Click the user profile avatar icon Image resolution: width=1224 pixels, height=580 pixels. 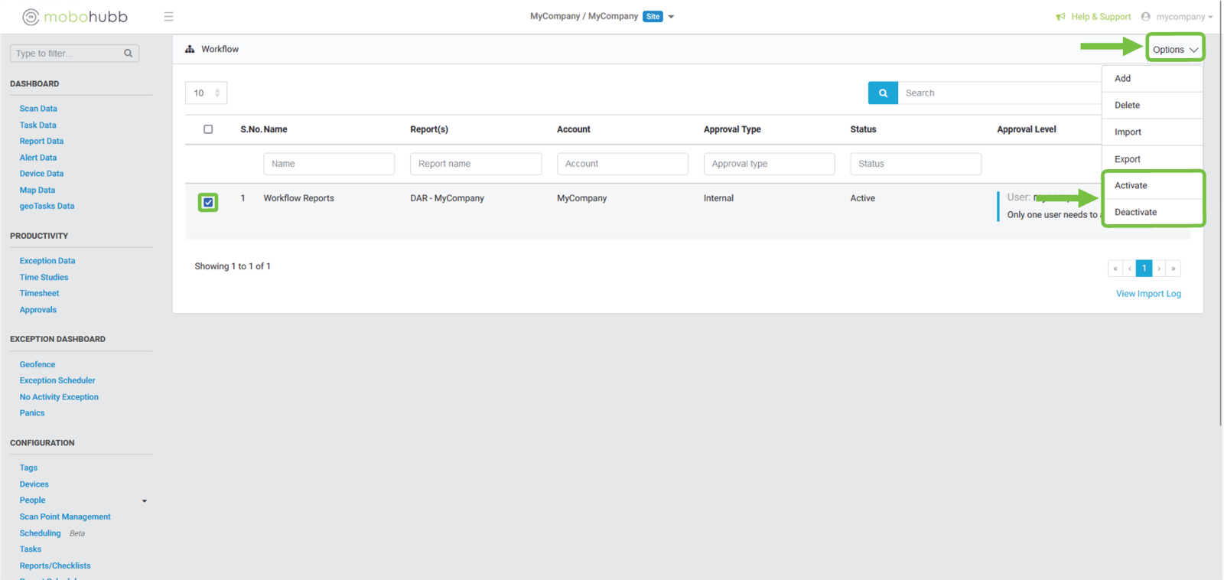click(x=1145, y=17)
